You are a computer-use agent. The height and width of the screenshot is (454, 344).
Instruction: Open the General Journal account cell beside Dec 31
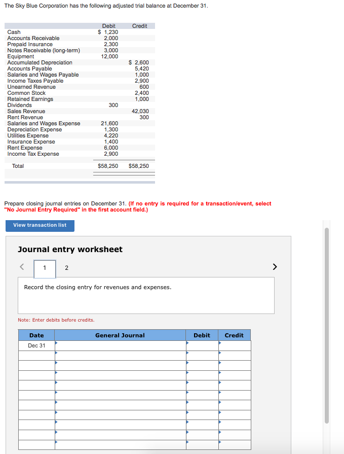tap(120, 345)
